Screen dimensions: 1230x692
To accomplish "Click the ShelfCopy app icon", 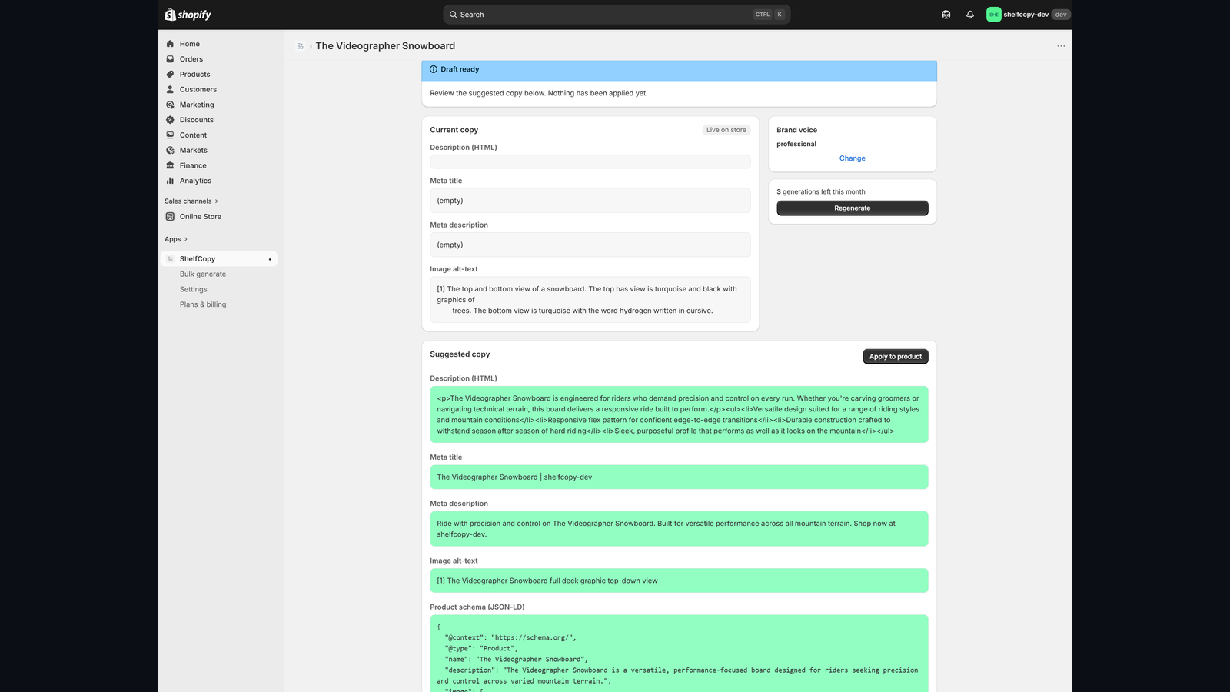I will 170,259.
